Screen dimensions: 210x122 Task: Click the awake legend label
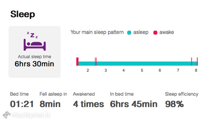tap(166, 32)
